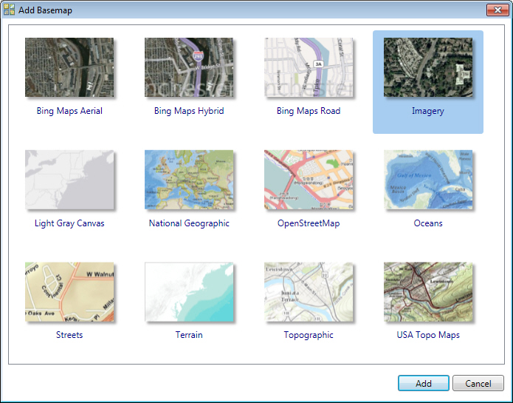Click the Topographic label text
The width and height of the screenshot is (513, 403).
pos(309,335)
